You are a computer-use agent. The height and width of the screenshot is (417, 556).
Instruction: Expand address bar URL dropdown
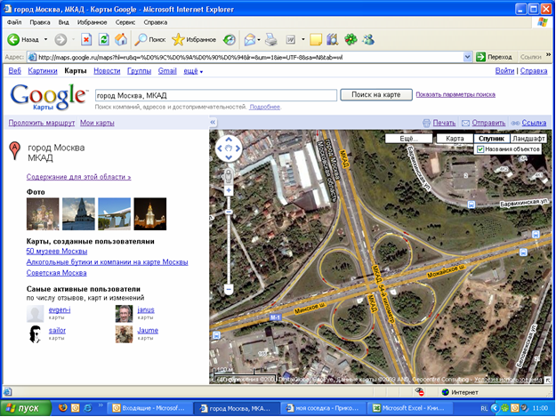[467, 57]
